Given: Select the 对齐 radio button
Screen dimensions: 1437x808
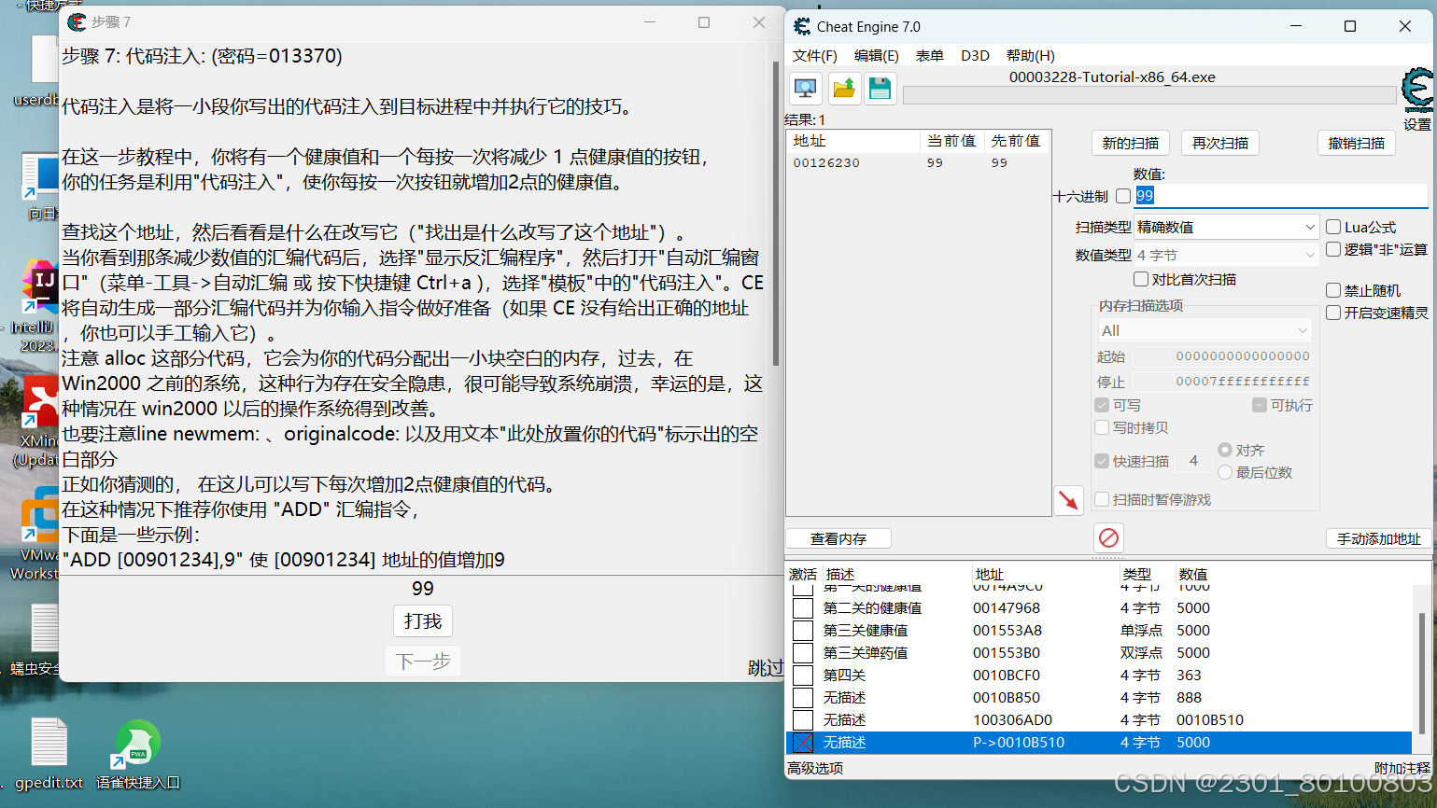Looking at the screenshot, I should 1225,450.
